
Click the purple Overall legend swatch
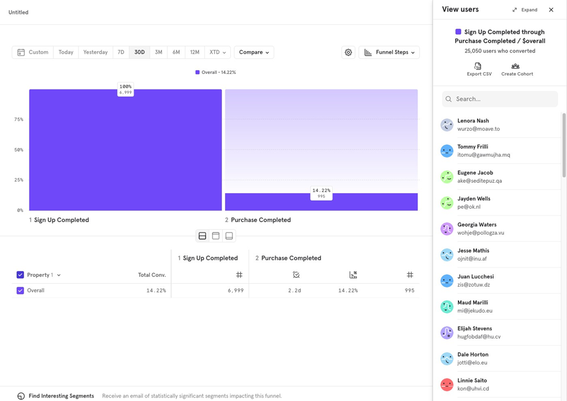point(197,73)
